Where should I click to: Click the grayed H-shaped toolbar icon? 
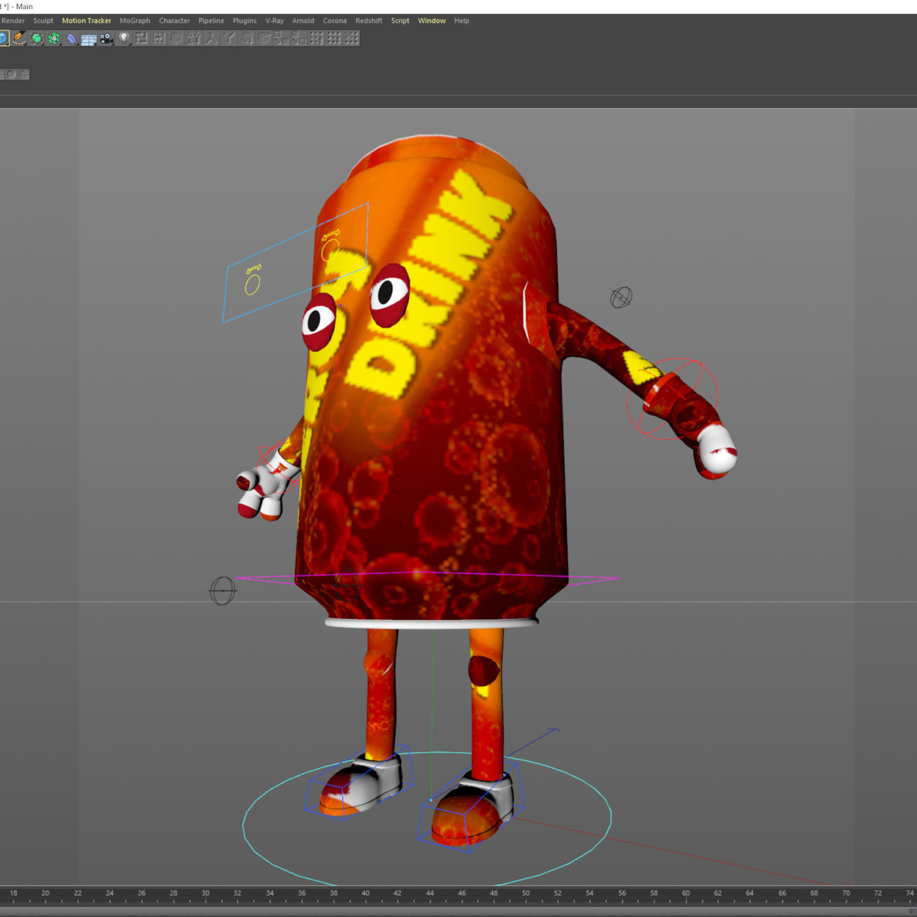pyautogui.click(x=159, y=38)
